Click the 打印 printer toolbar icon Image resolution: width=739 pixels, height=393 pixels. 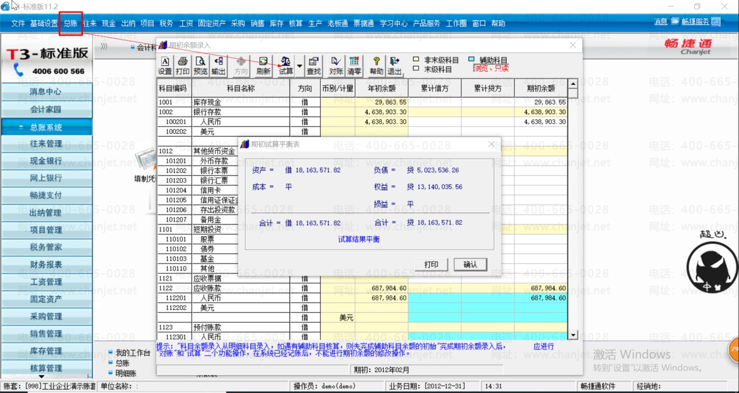182,66
